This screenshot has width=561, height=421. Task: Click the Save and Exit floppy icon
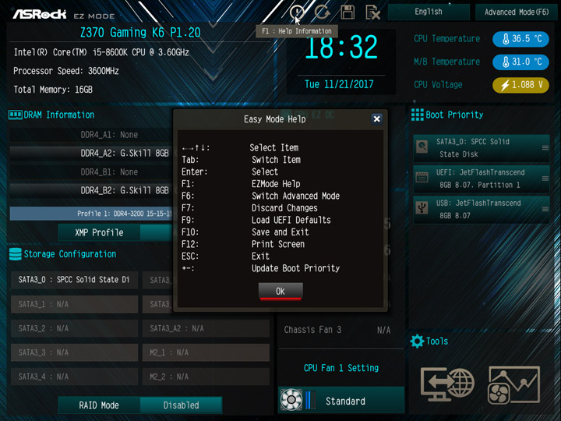[x=348, y=12]
